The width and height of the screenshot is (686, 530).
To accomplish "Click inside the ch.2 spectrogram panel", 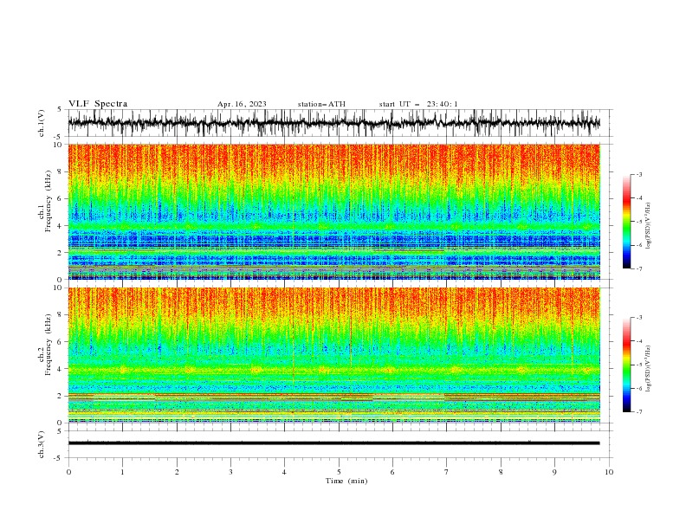I will tap(333, 355).
